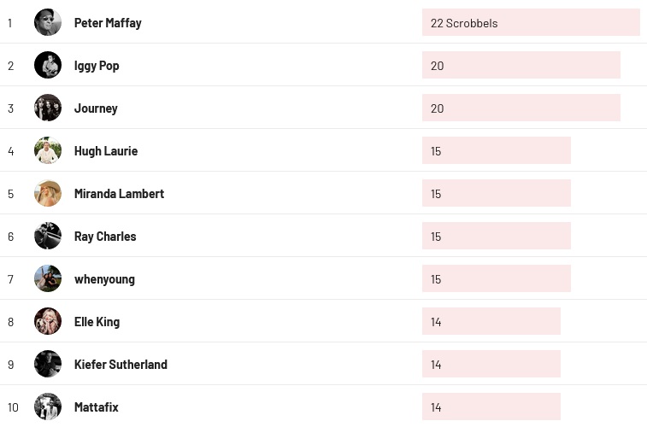
Task: Click the Journey band avatar
Action: pyautogui.click(x=48, y=108)
